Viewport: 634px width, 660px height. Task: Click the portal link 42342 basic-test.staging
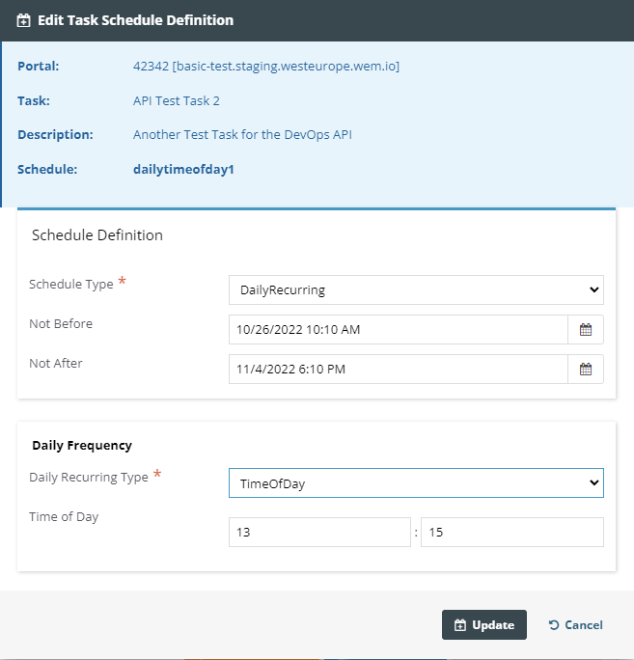pyautogui.click(x=266, y=66)
